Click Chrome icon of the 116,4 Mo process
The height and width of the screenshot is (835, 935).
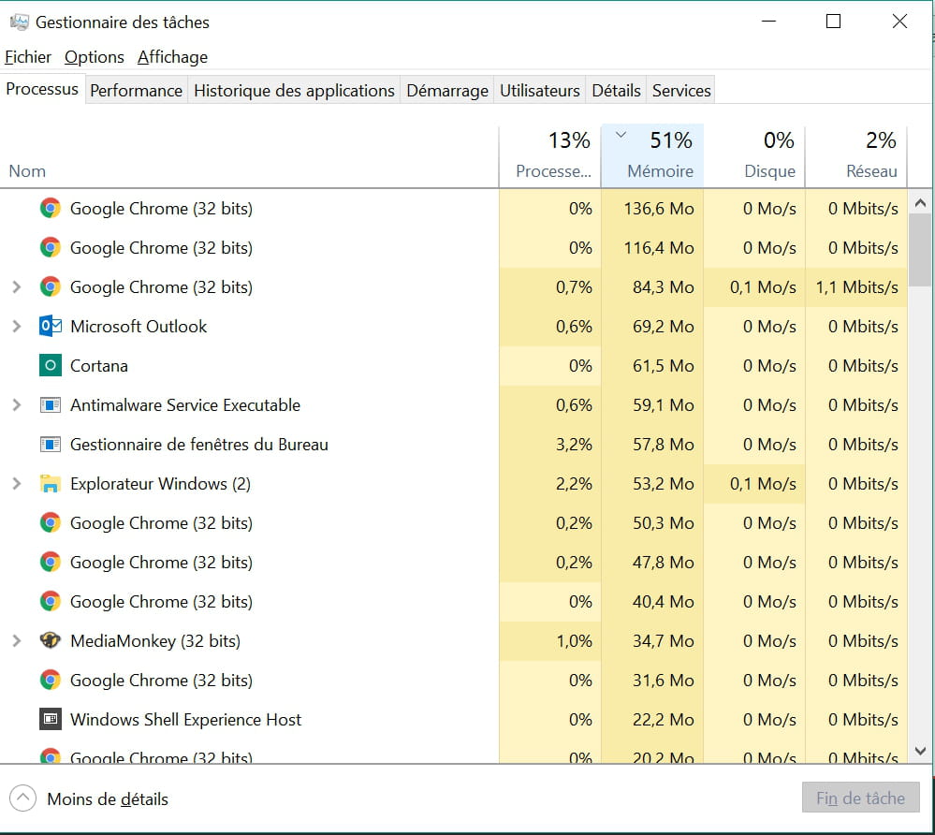pos(51,247)
